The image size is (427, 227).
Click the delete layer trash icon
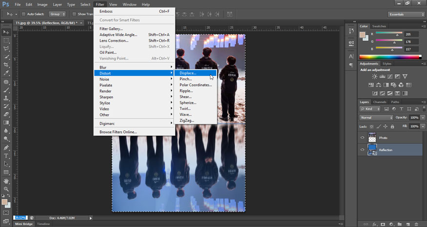click(417, 224)
